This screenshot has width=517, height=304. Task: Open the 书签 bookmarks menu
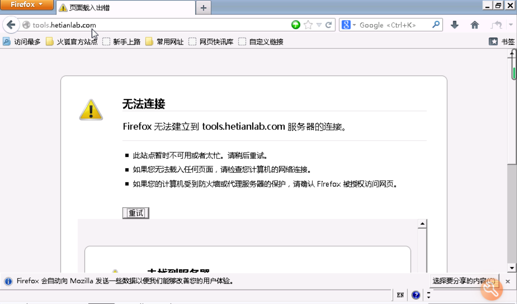502,42
